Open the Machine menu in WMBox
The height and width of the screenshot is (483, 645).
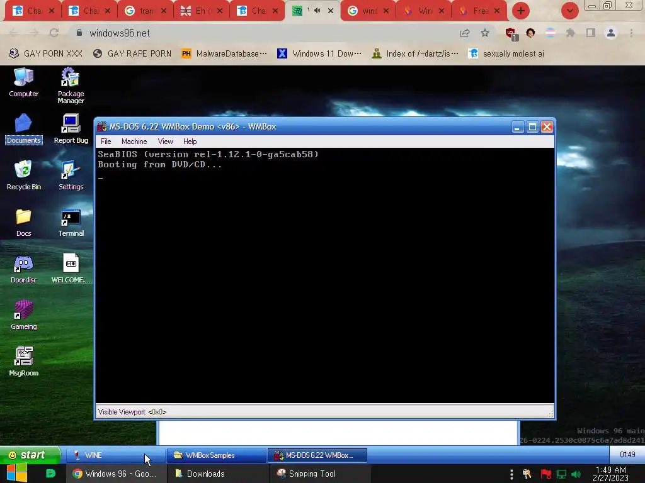tap(134, 142)
